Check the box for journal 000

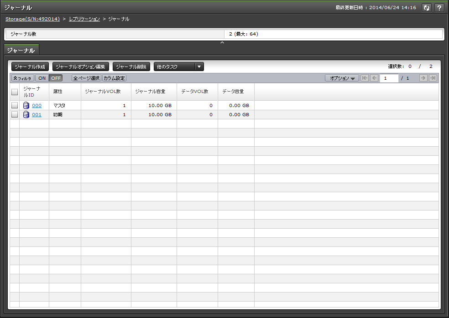point(15,105)
